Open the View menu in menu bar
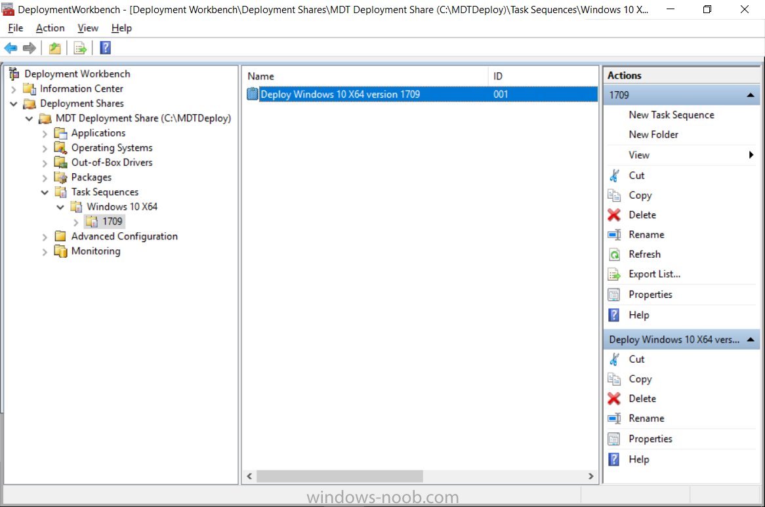Screen dimensions: 765x507 point(88,28)
